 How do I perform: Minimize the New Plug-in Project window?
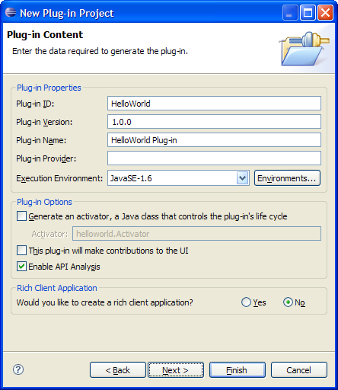[290, 12]
